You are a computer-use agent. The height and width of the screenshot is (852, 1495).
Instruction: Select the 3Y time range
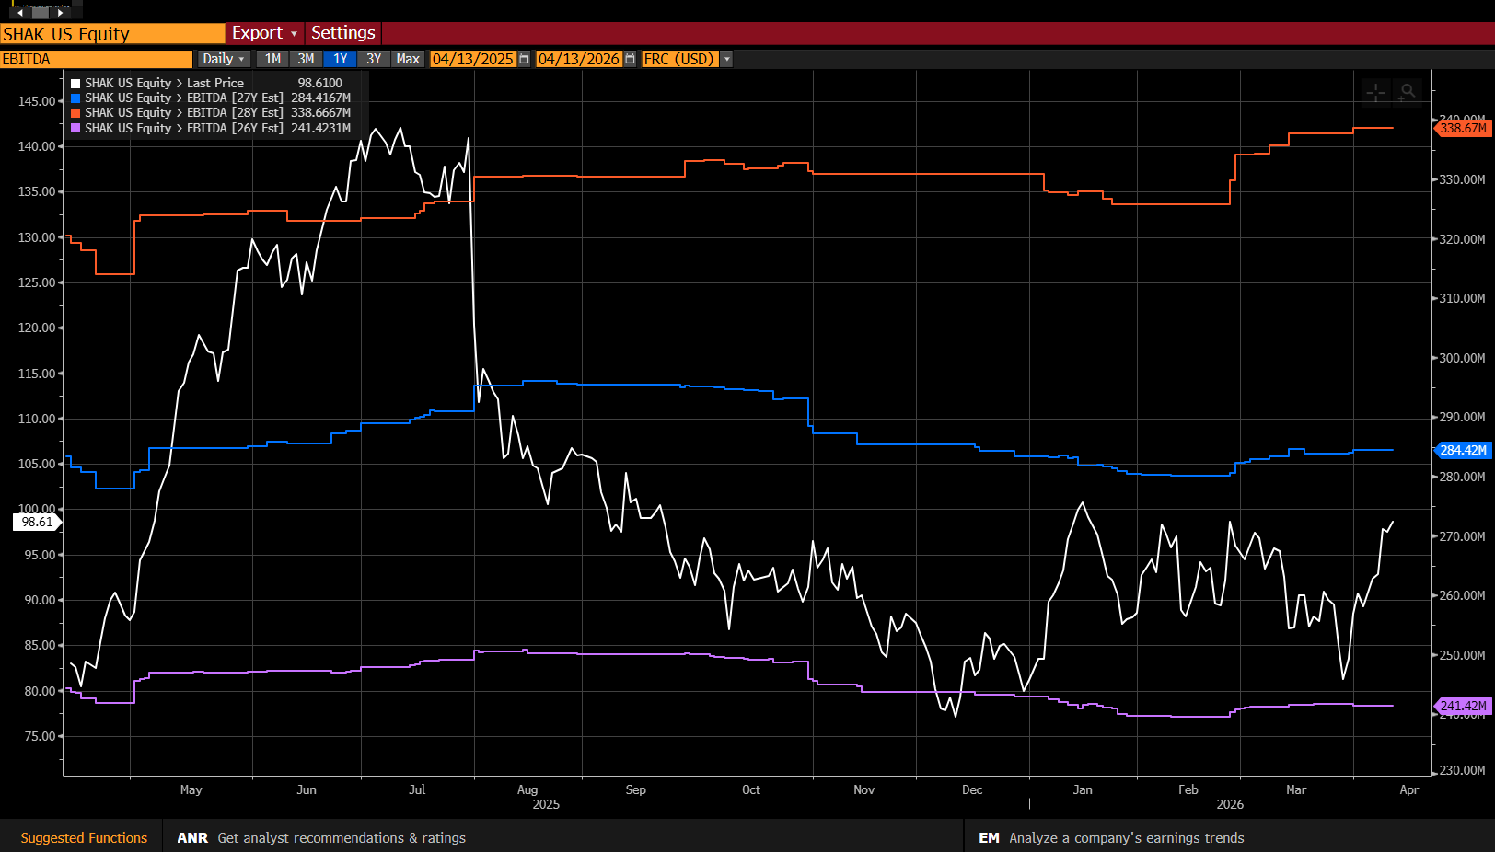pyautogui.click(x=373, y=59)
